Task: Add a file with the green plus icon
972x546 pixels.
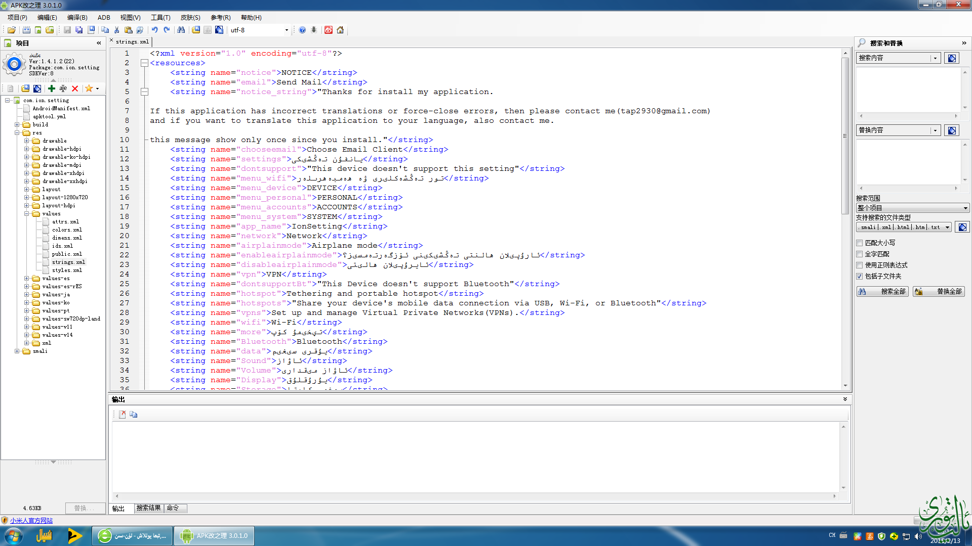Action: pos(52,88)
